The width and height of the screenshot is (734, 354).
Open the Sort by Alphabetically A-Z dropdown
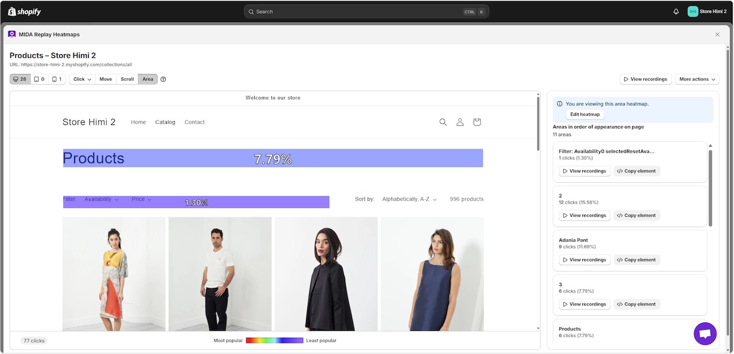409,199
